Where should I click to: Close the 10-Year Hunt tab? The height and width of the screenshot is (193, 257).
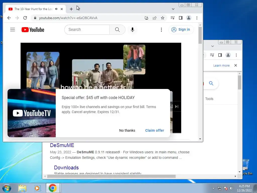[62, 9]
